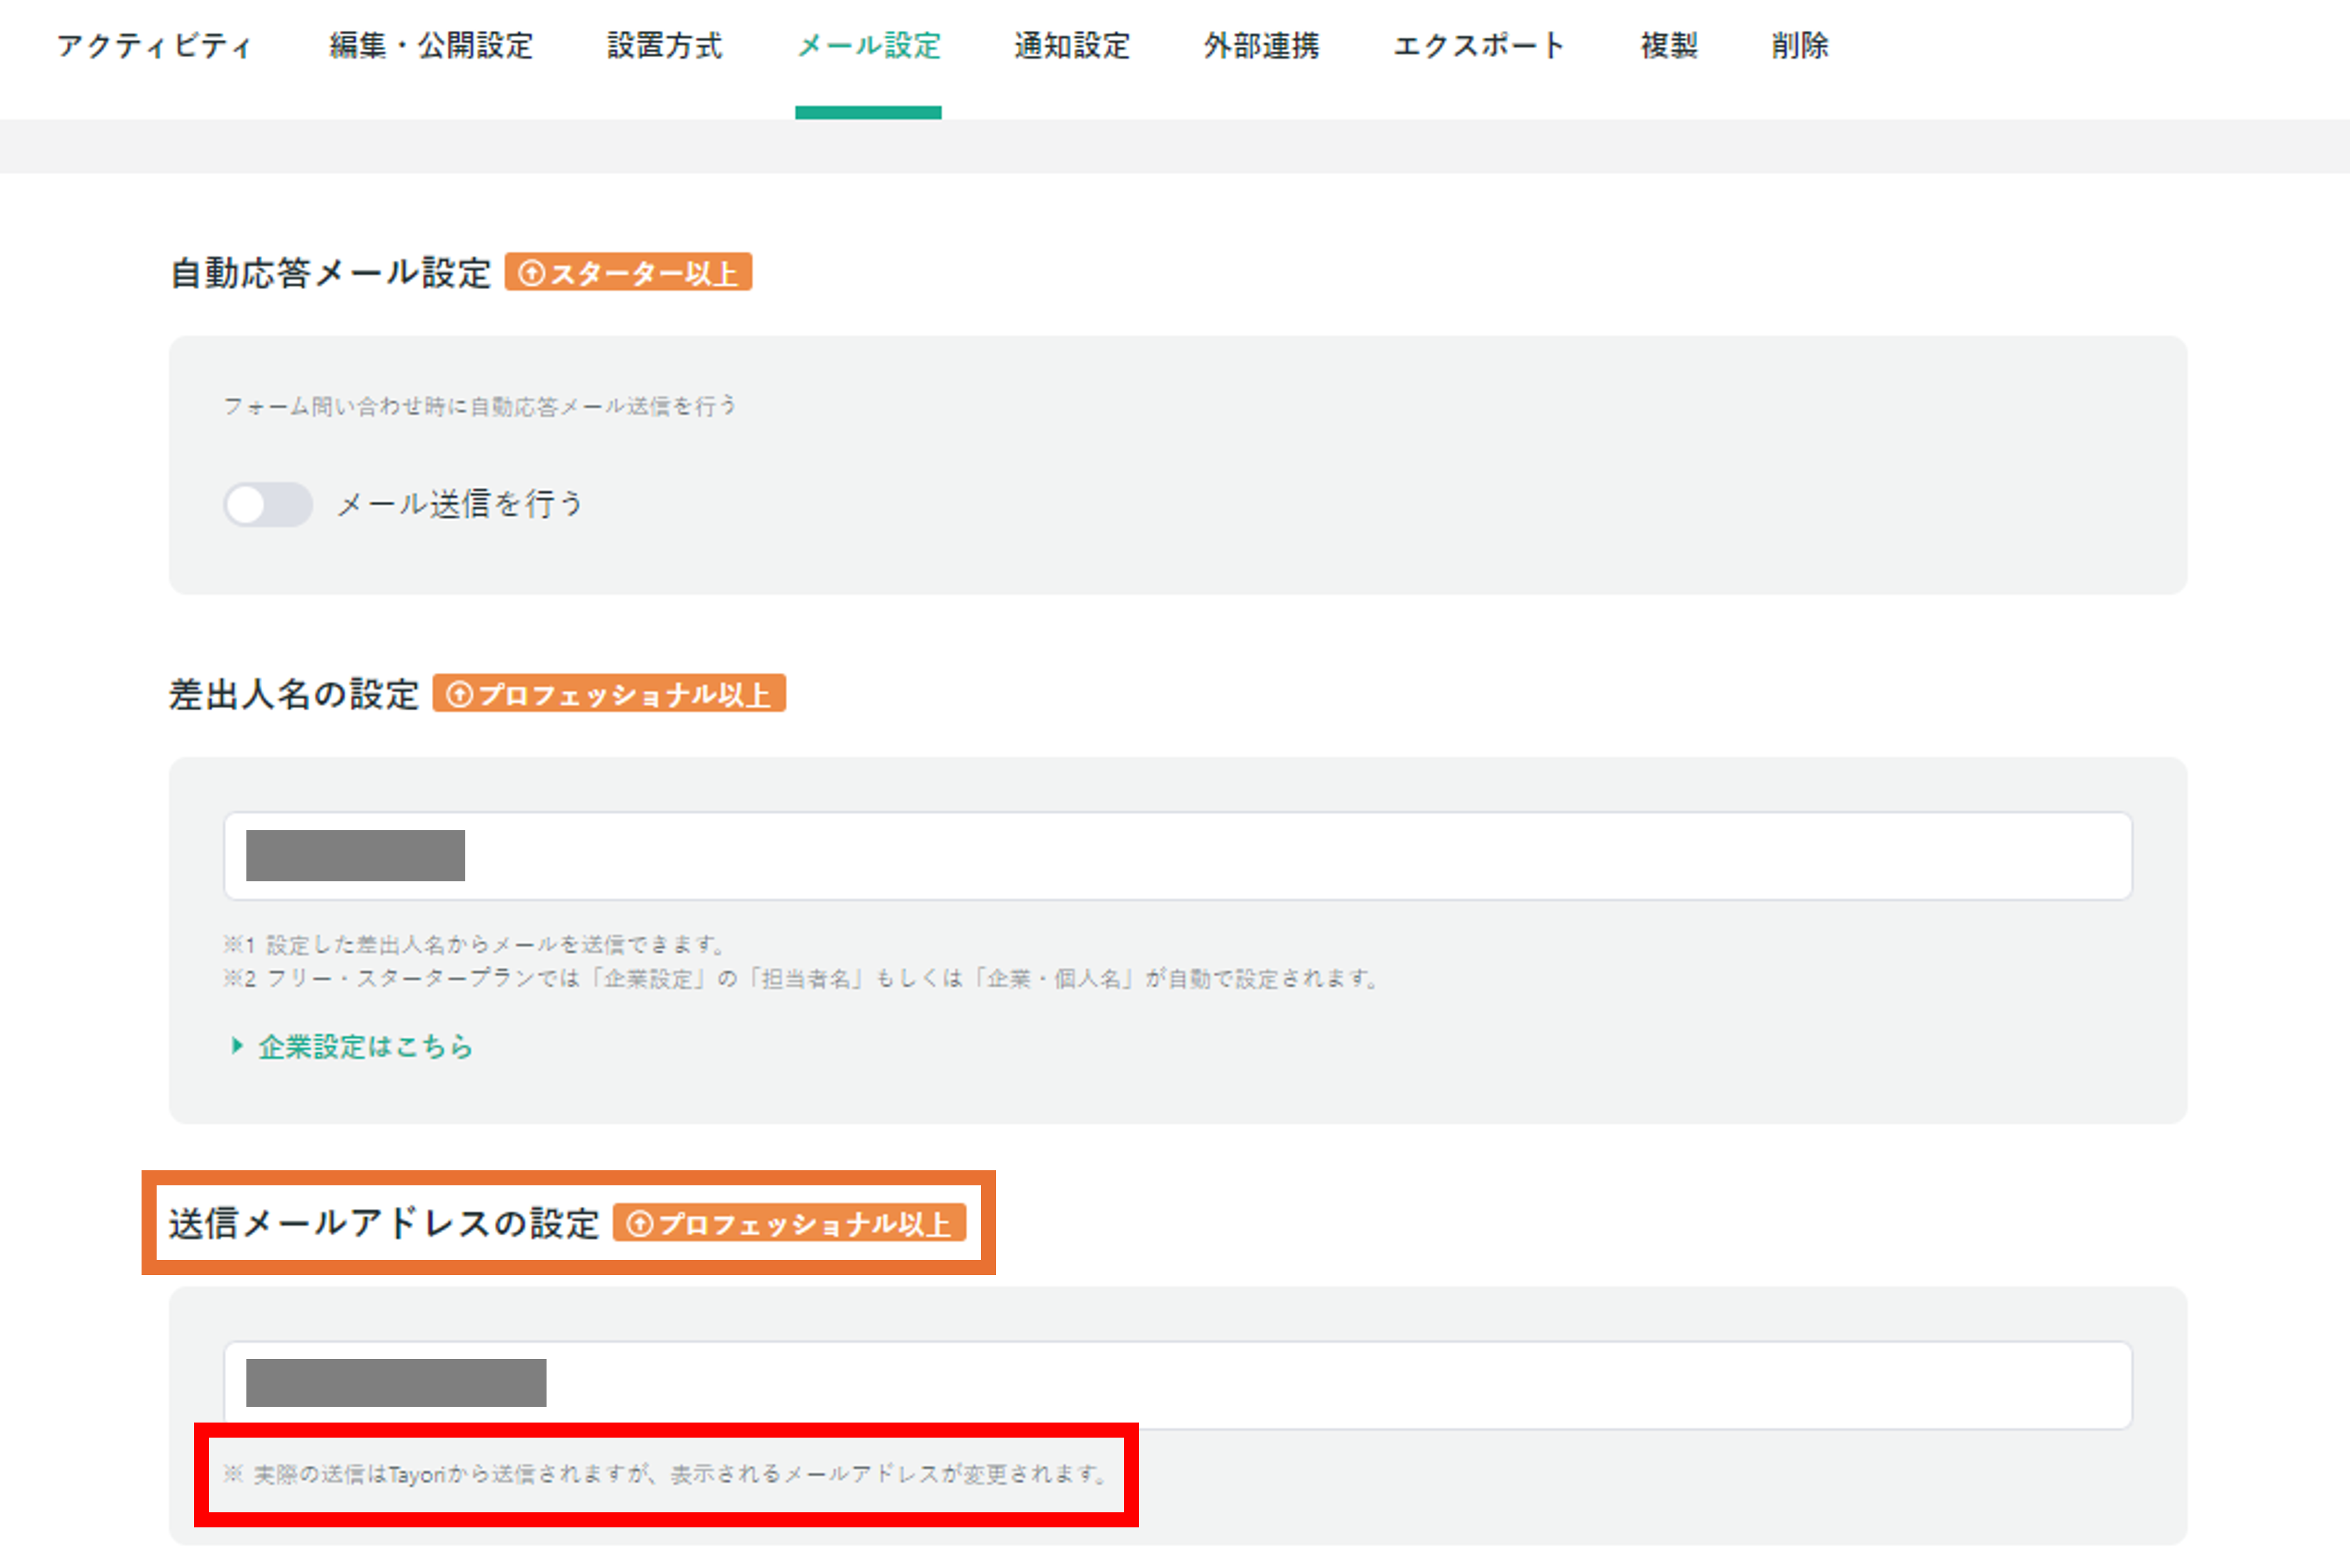Enable the メール送信を行う toggle

[267, 504]
